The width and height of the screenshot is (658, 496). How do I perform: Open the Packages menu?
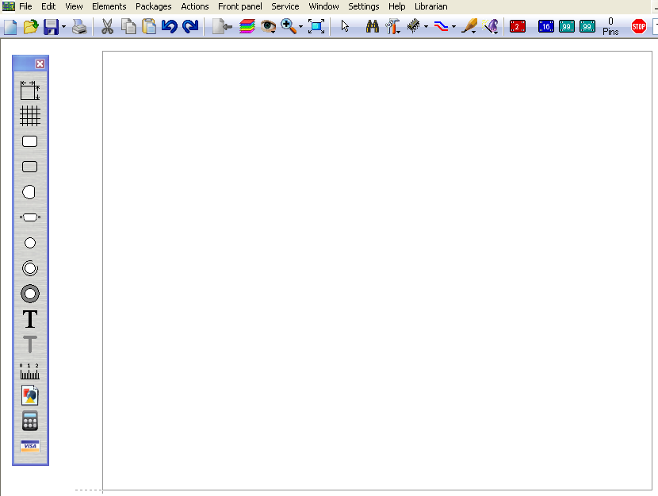tap(153, 6)
